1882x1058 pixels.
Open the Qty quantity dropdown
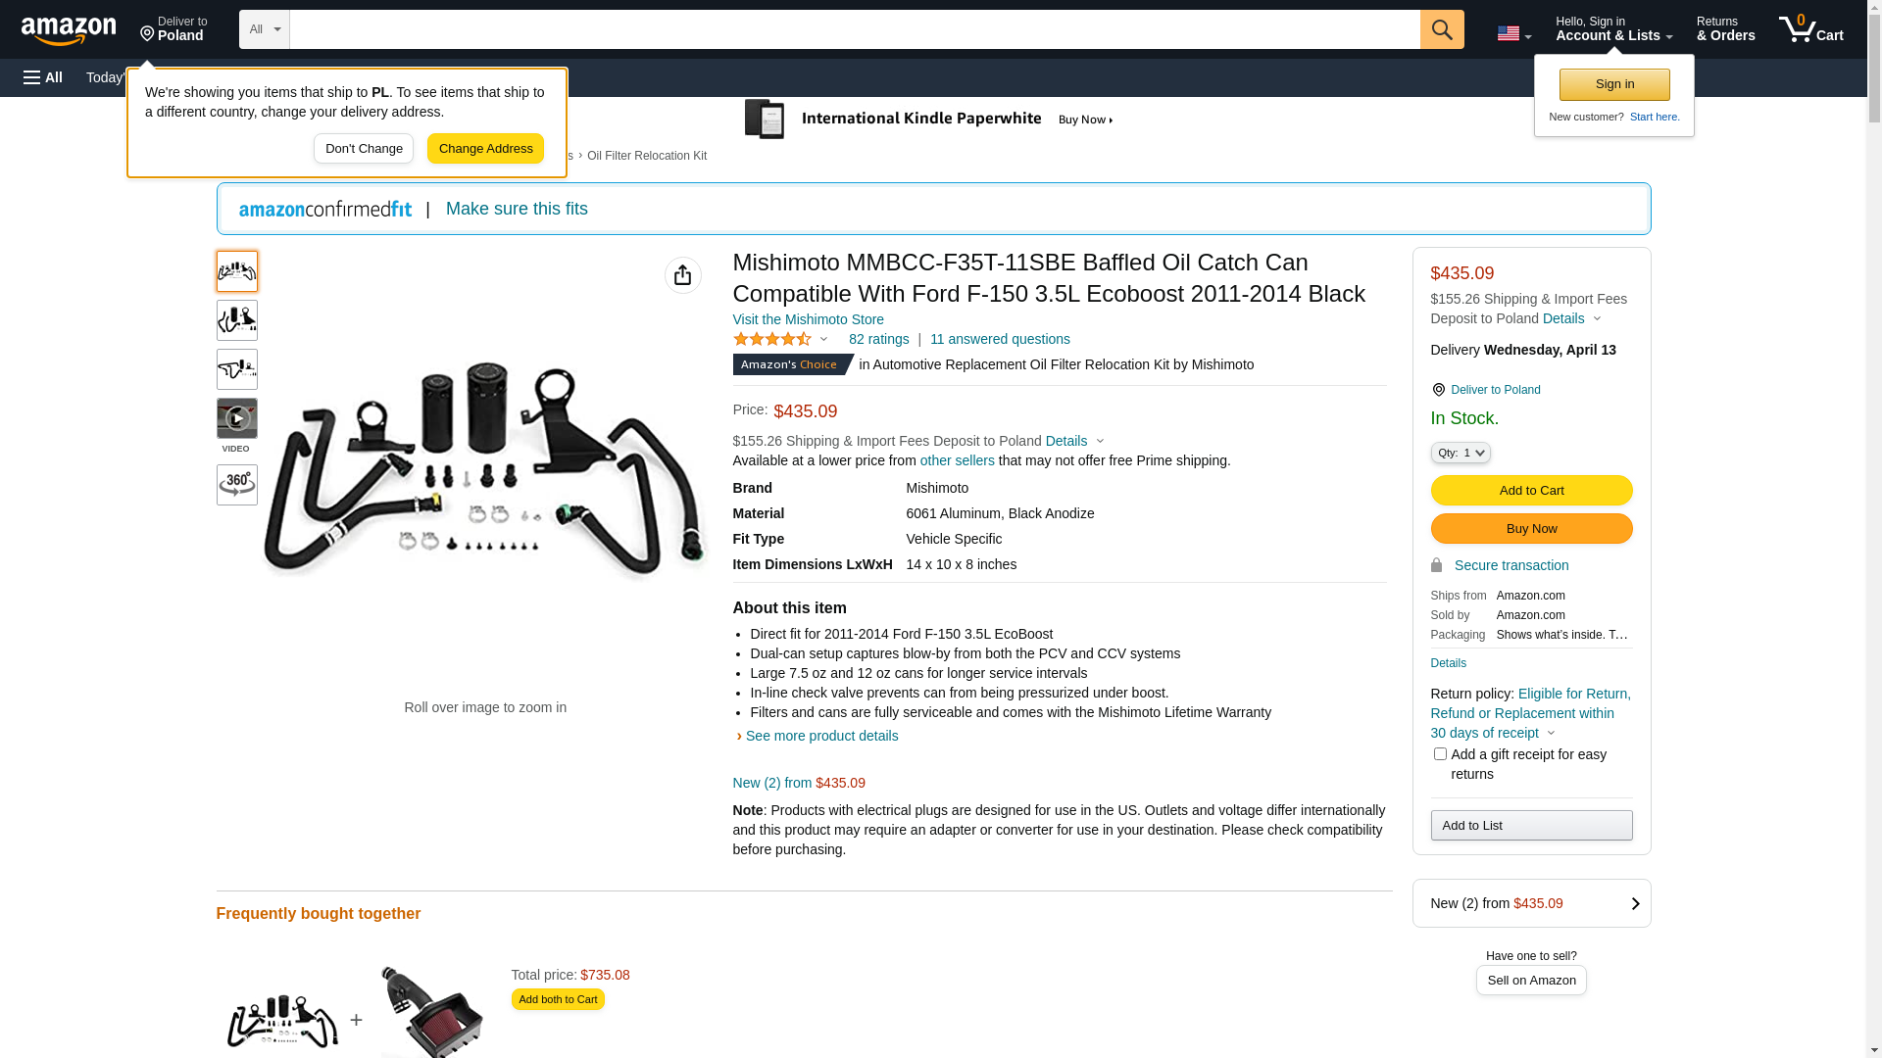(x=1460, y=453)
